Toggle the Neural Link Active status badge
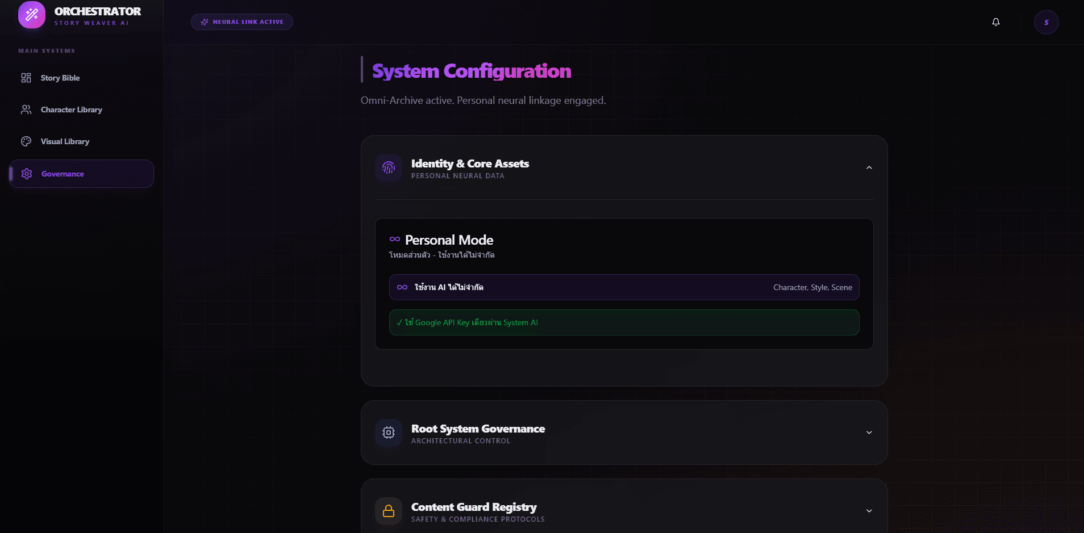 click(x=241, y=22)
